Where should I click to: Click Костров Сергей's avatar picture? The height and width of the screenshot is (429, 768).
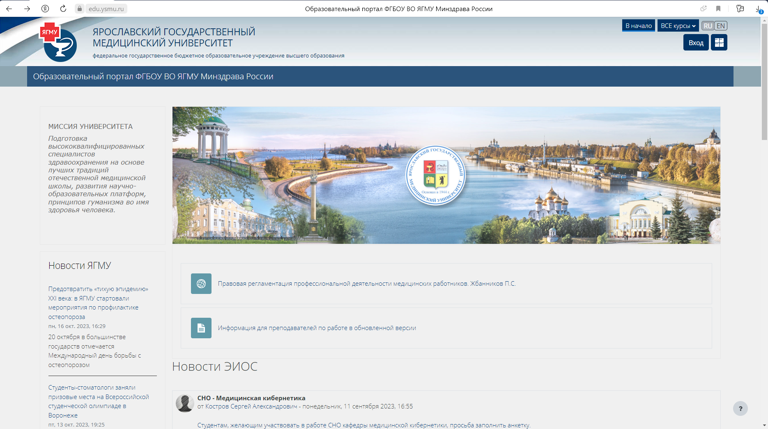tap(185, 403)
